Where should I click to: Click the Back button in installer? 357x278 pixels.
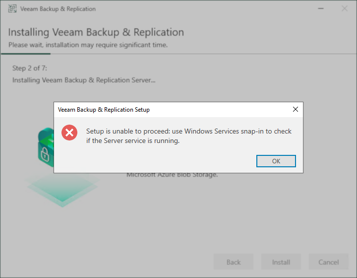234,262
